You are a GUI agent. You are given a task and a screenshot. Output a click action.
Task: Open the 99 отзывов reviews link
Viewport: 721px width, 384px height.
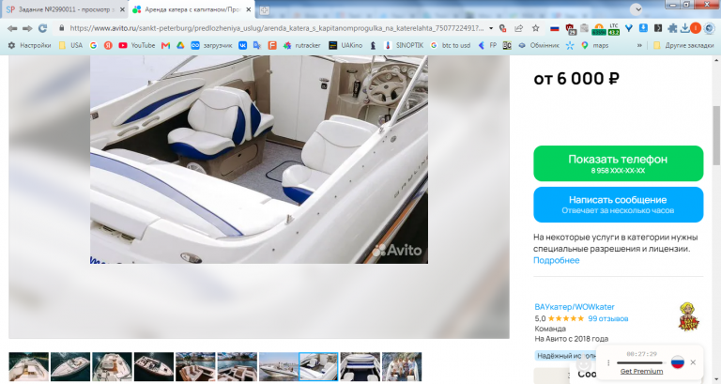(608, 318)
